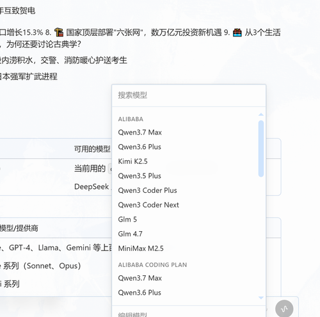The height and width of the screenshot is (317, 320).
Task: Choose the Kimi K2.5 model
Action: 132,161
